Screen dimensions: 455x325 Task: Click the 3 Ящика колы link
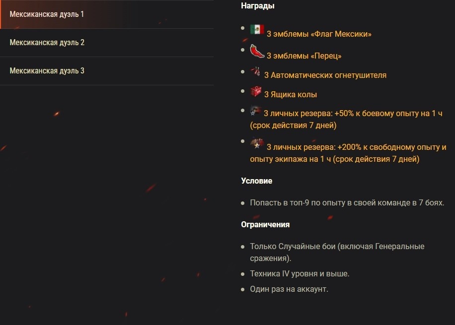point(291,94)
